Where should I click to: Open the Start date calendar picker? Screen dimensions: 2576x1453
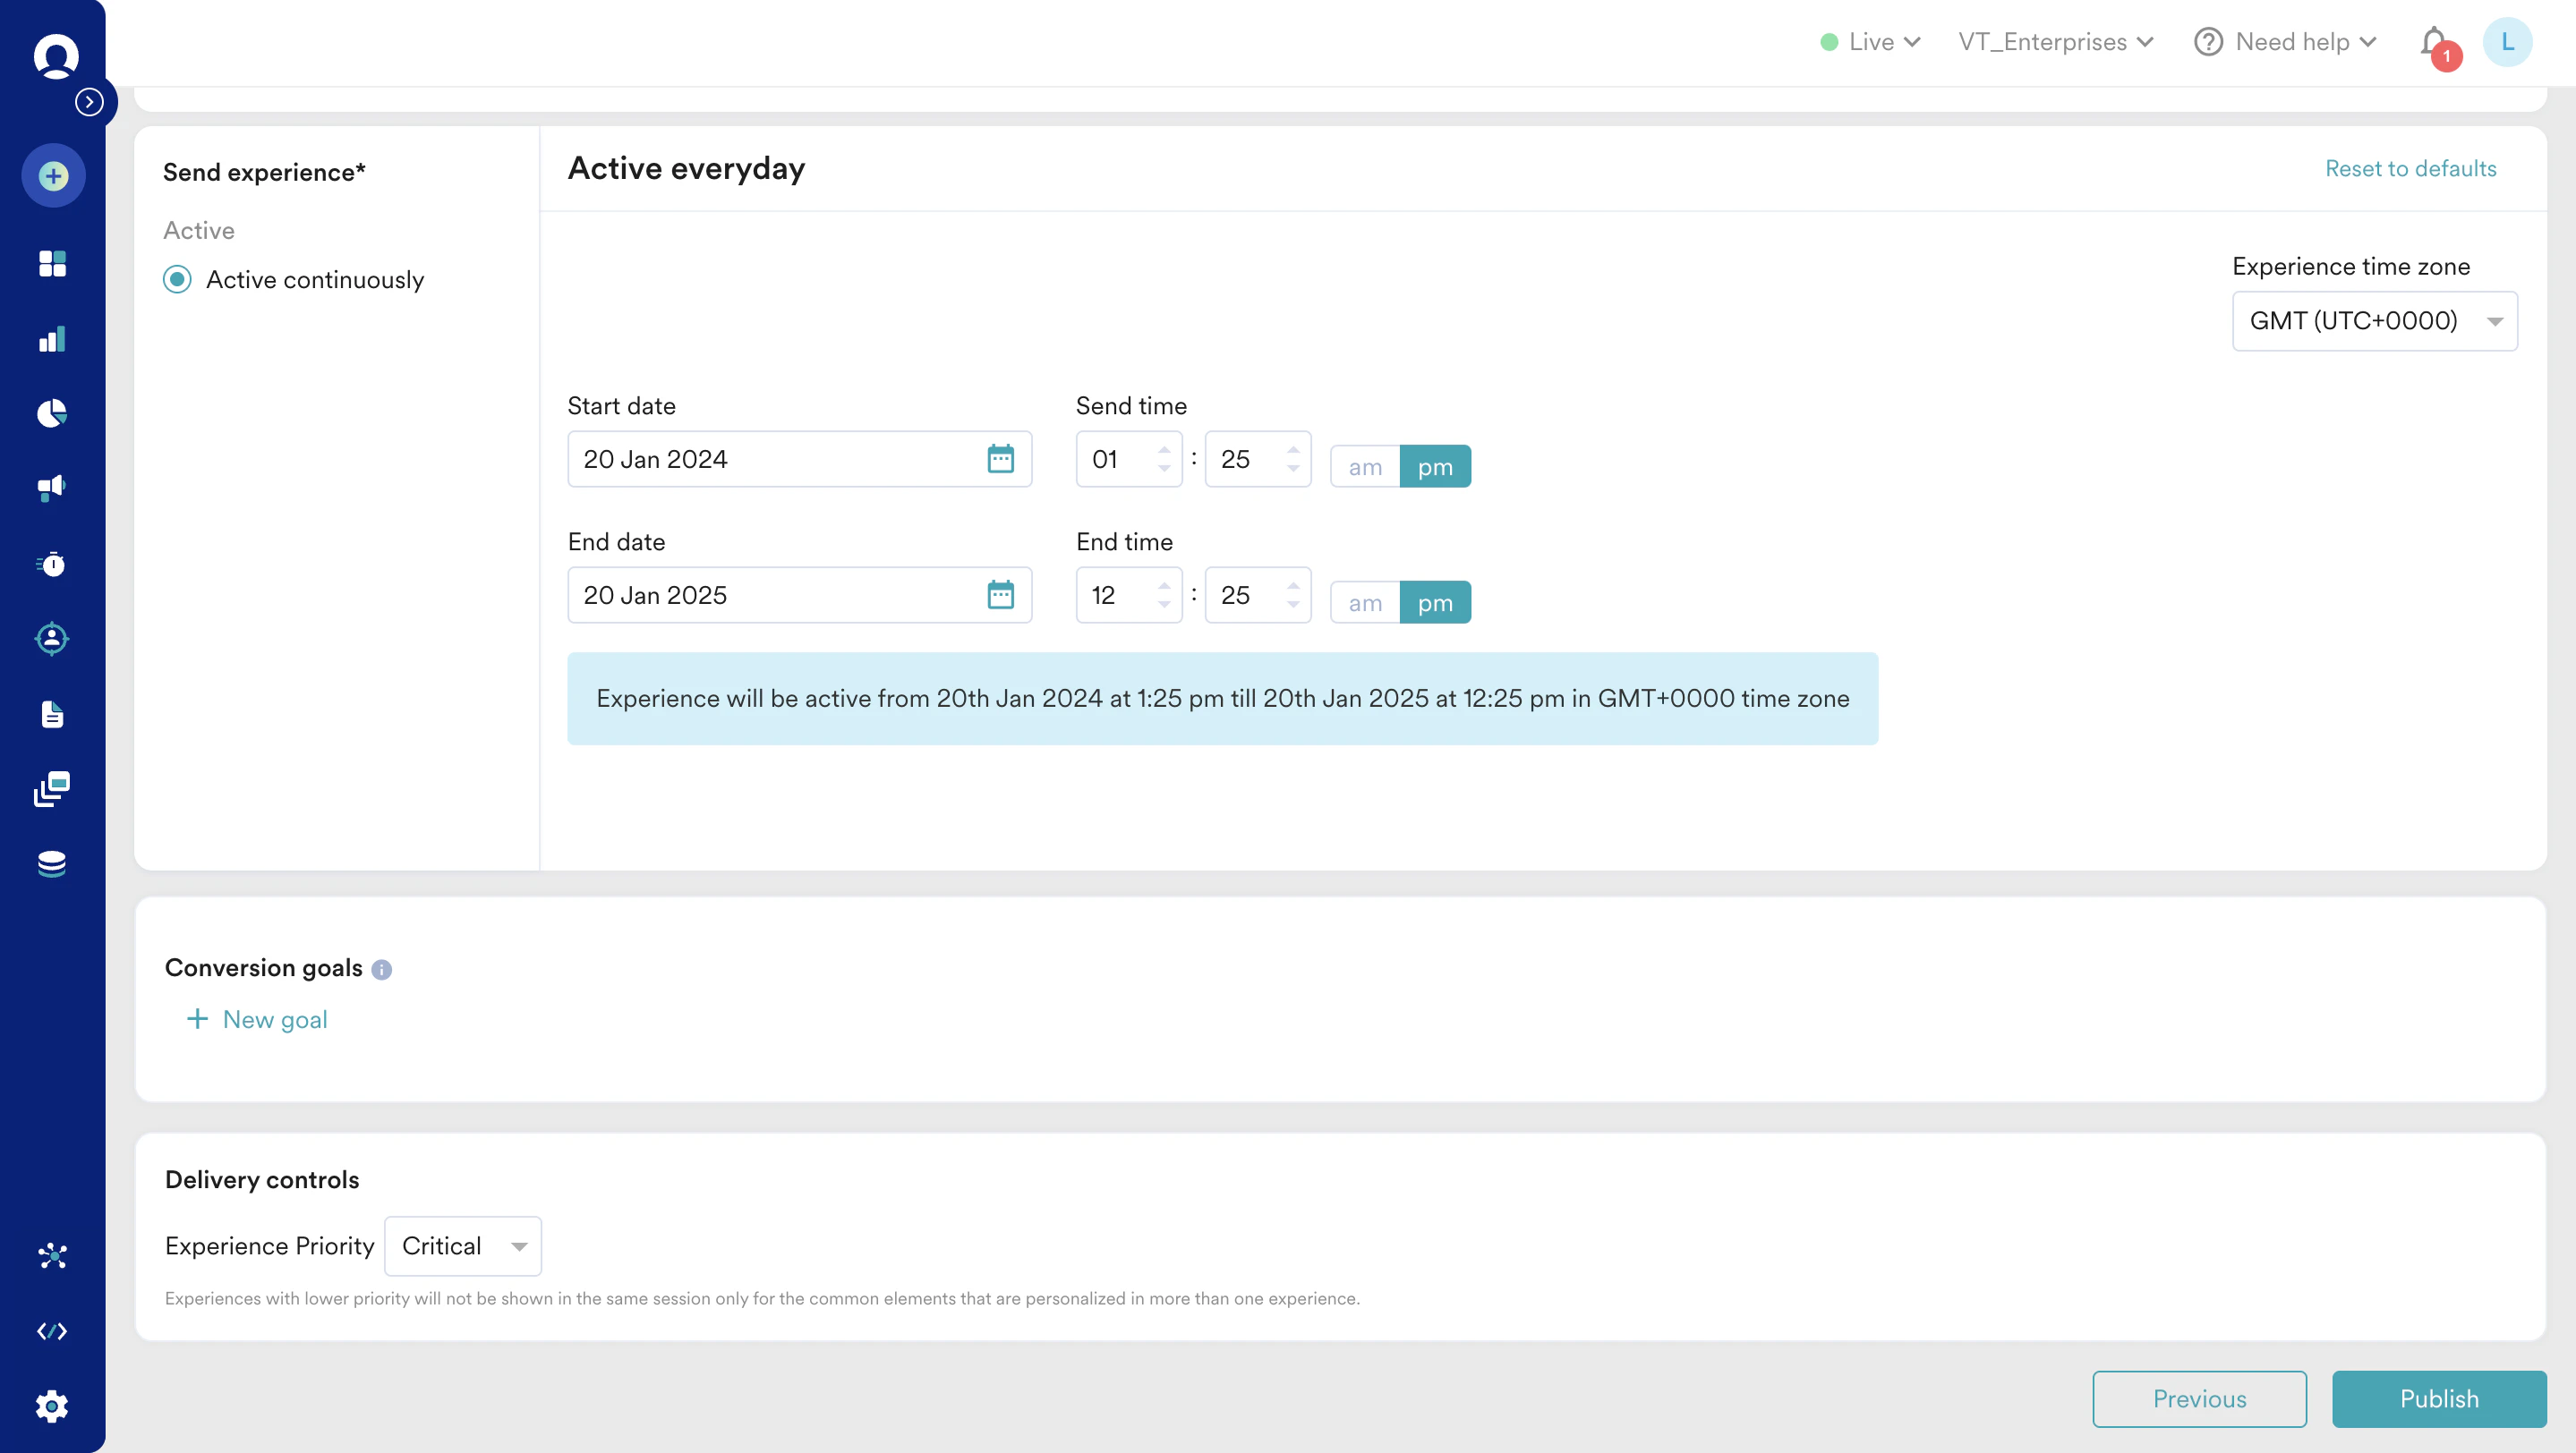(1000, 459)
